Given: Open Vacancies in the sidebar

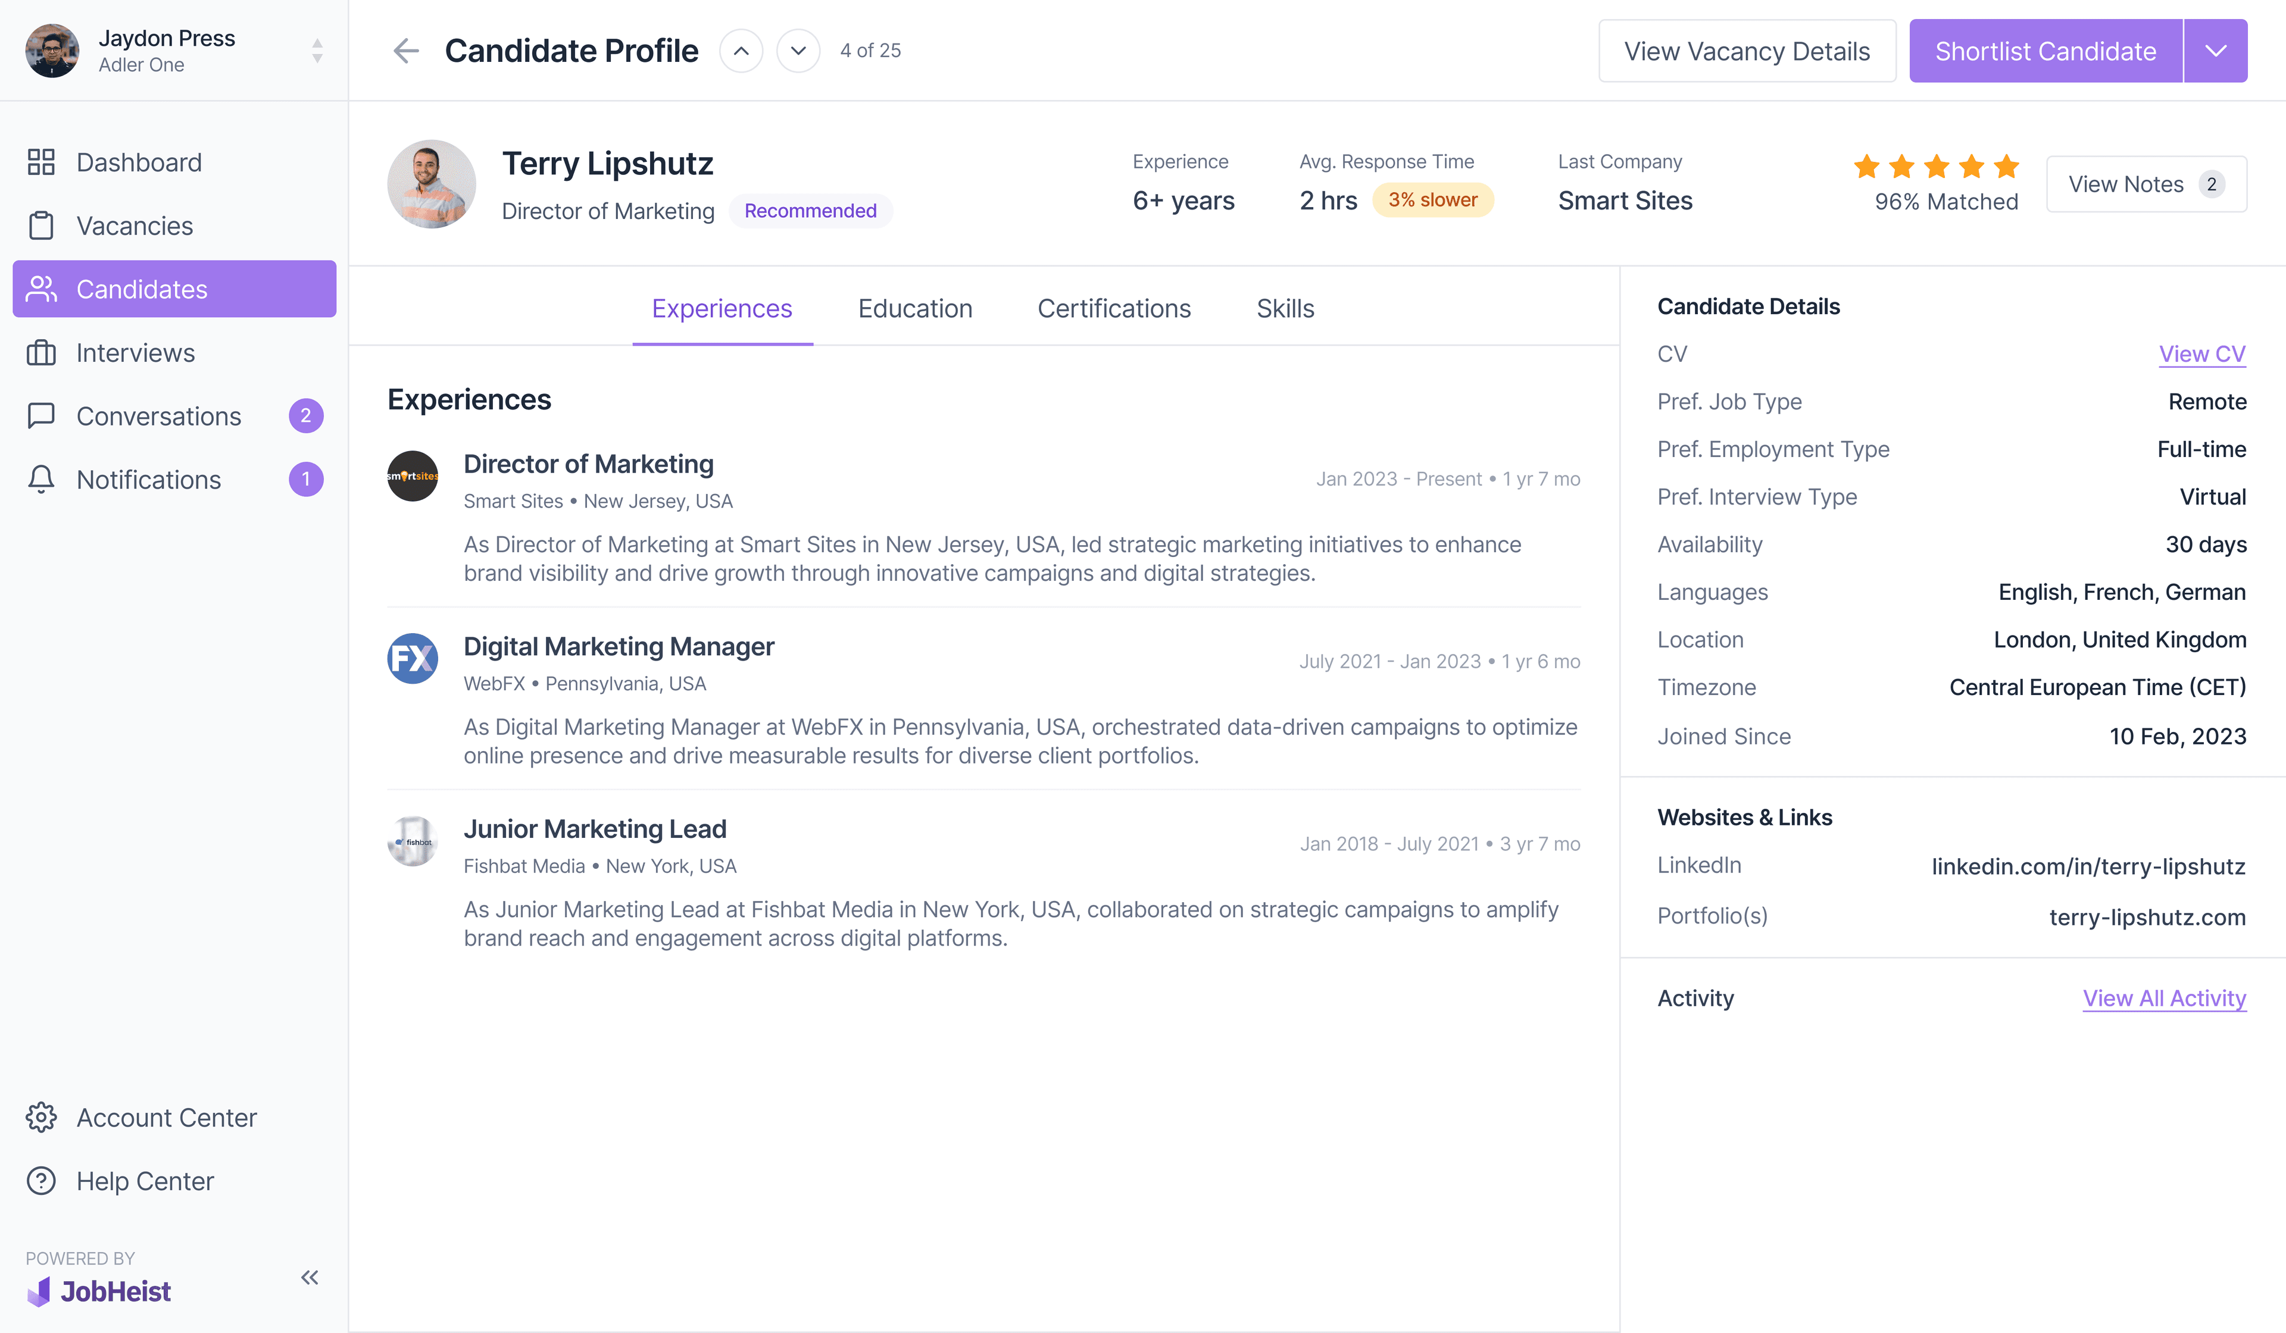Looking at the screenshot, I should point(174,226).
